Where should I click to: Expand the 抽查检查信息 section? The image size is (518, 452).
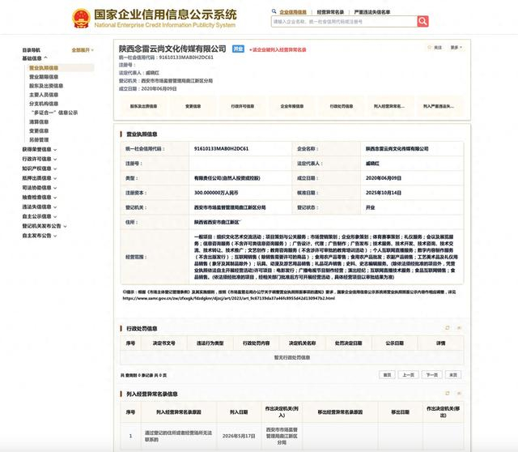pyautogui.click(x=40, y=198)
